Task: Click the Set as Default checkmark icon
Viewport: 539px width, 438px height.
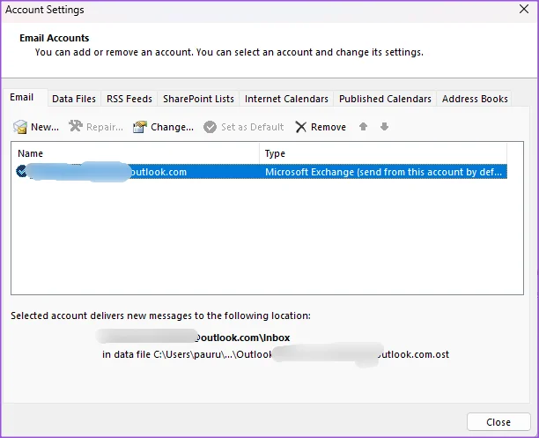Action: point(210,127)
